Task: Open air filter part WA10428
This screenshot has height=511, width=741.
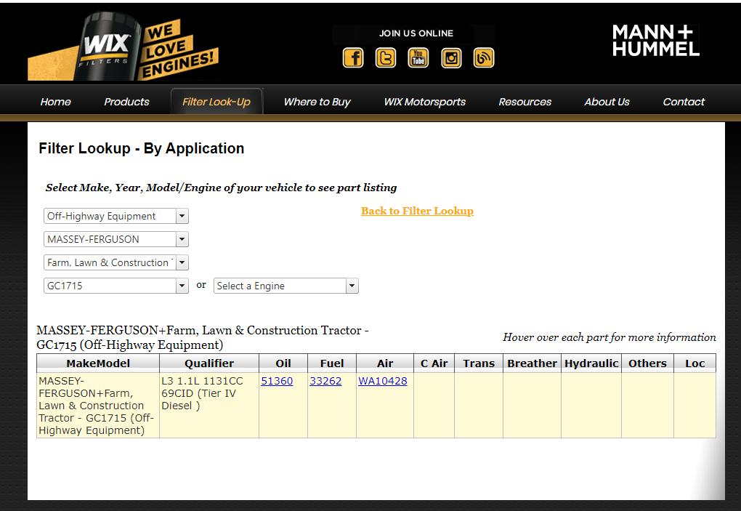Action: (x=383, y=381)
